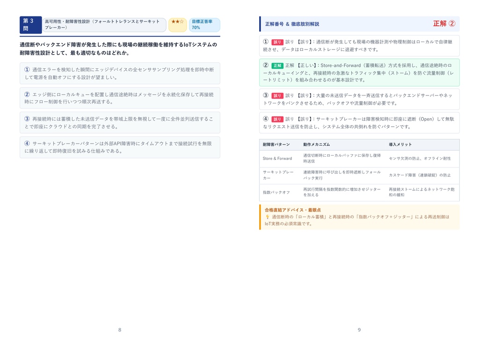Click the advice text about 指数バックオフ＋ジッター
This screenshot has height=340, width=479.
pos(357,220)
